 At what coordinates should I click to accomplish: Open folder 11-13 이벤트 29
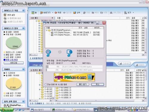(63, 93)
